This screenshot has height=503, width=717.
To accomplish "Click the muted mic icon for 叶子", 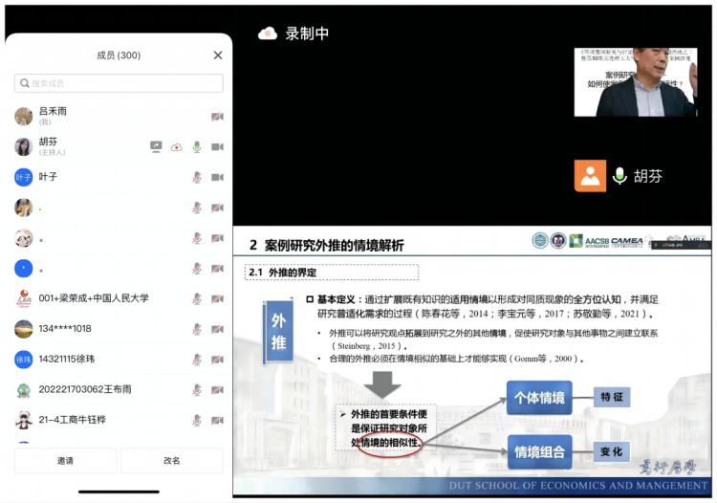I will click(x=197, y=177).
